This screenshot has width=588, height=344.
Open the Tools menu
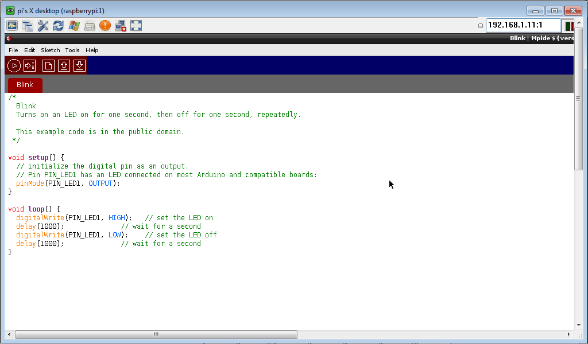(72, 50)
